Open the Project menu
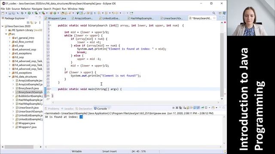Image resolution: width=275 pixels, height=154 pixels. (x=56, y=9)
